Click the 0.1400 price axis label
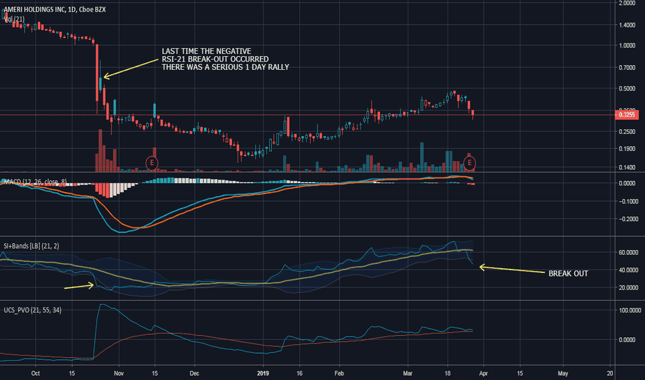The height and width of the screenshot is (380, 645). pyautogui.click(x=627, y=168)
